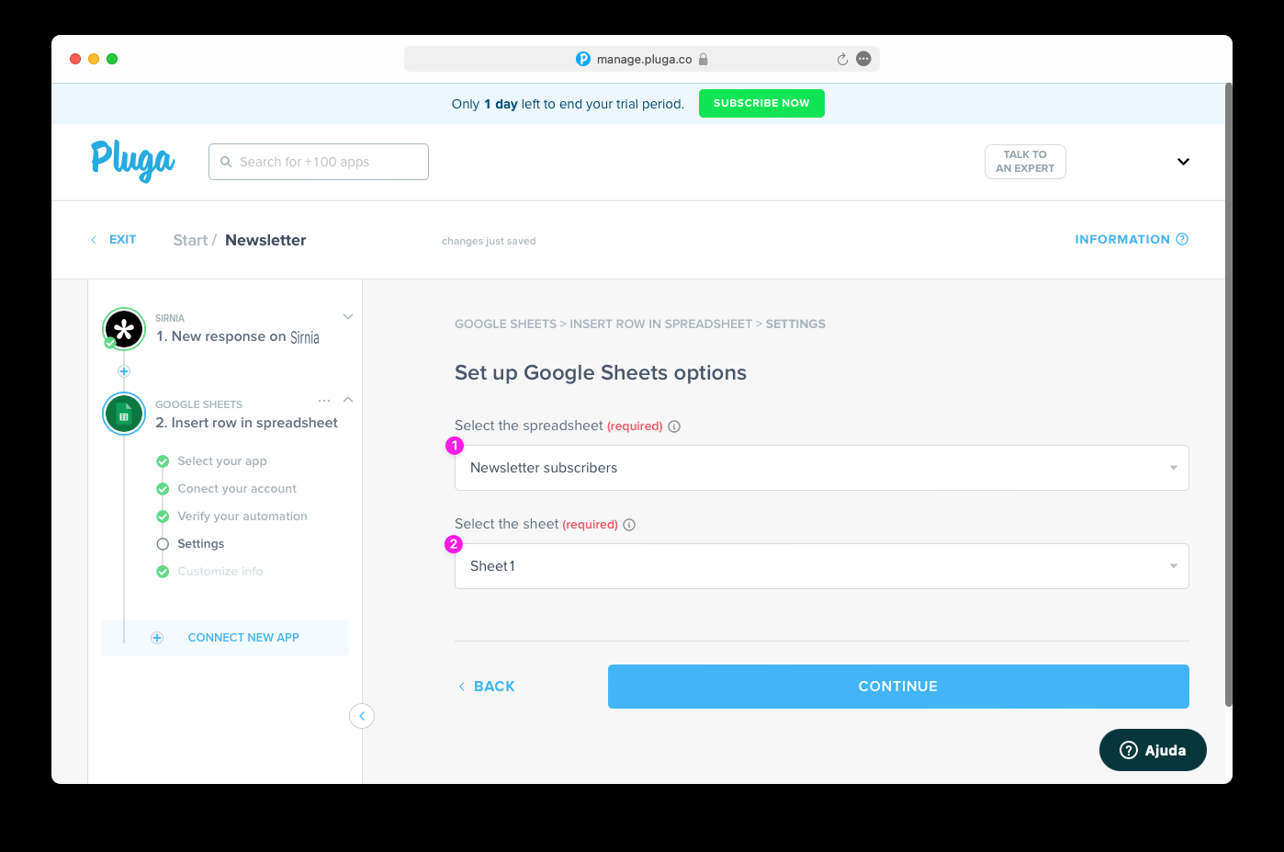The image size is (1284, 852).
Task: Click TALK TO AN EXPERT button
Action: click(1025, 162)
